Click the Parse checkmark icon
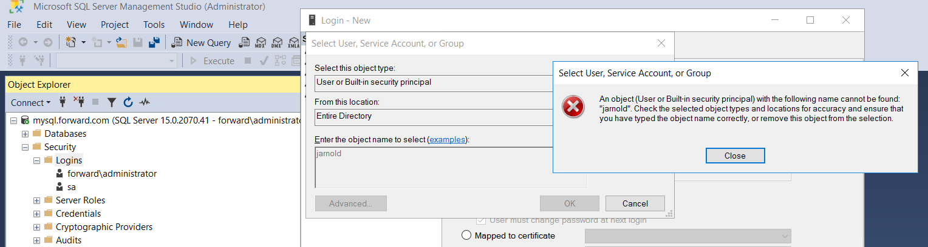Screen dimensions: 928x247 coord(264,61)
